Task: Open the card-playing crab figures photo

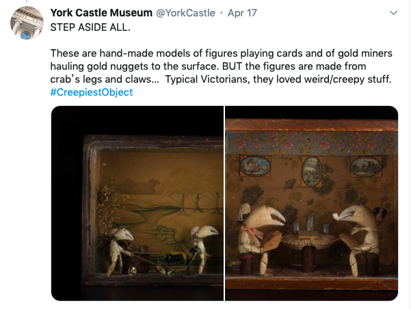Action: [x=311, y=203]
